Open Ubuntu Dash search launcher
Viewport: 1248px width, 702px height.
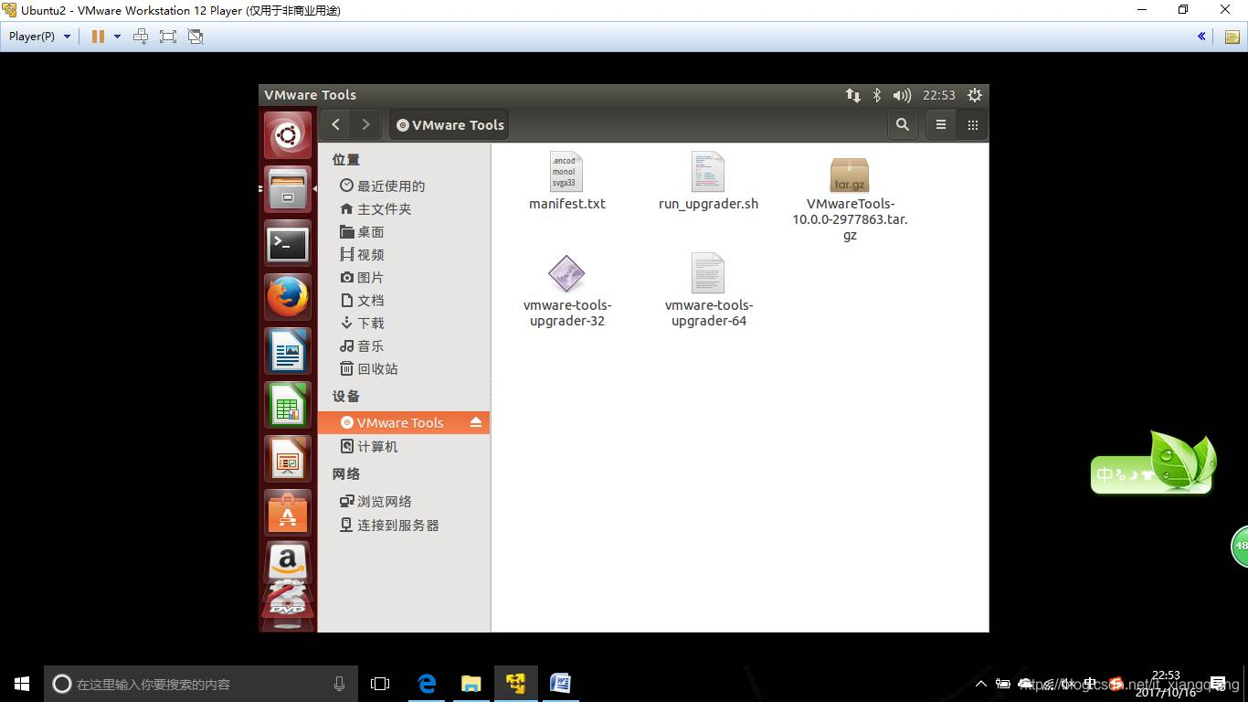(288, 135)
